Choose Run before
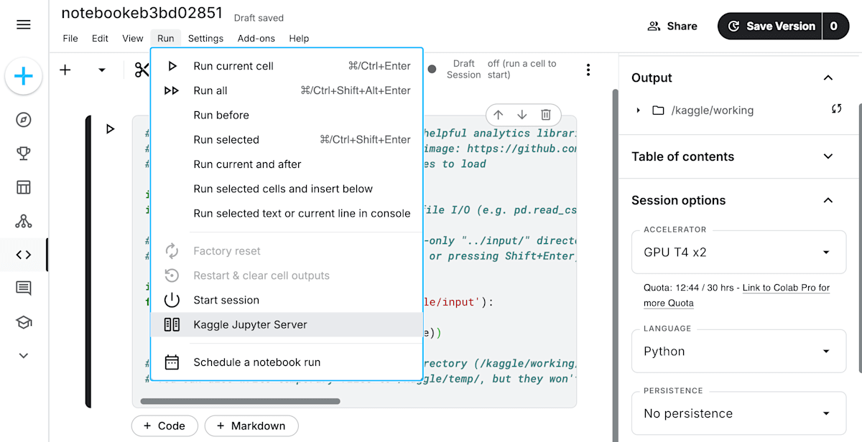 pyautogui.click(x=287, y=115)
